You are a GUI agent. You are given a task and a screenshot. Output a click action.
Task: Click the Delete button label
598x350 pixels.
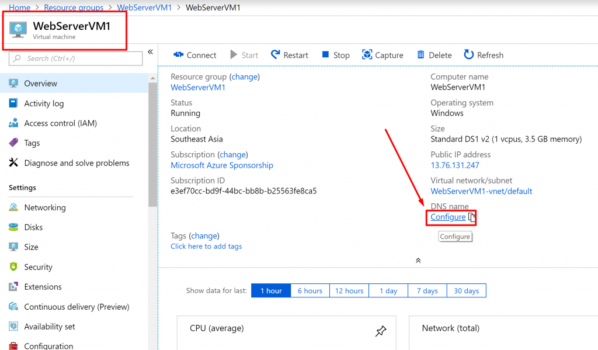[440, 55]
